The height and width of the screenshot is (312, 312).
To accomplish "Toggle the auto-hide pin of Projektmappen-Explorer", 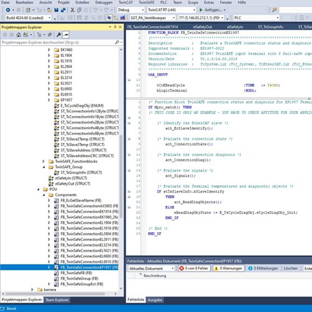I will (115, 27).
